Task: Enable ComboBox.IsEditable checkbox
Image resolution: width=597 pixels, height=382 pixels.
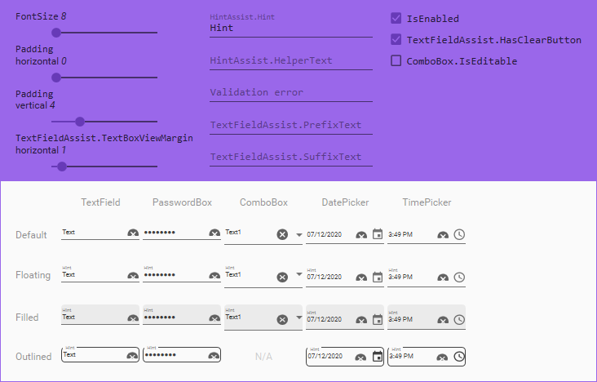Action: [396, 60]
